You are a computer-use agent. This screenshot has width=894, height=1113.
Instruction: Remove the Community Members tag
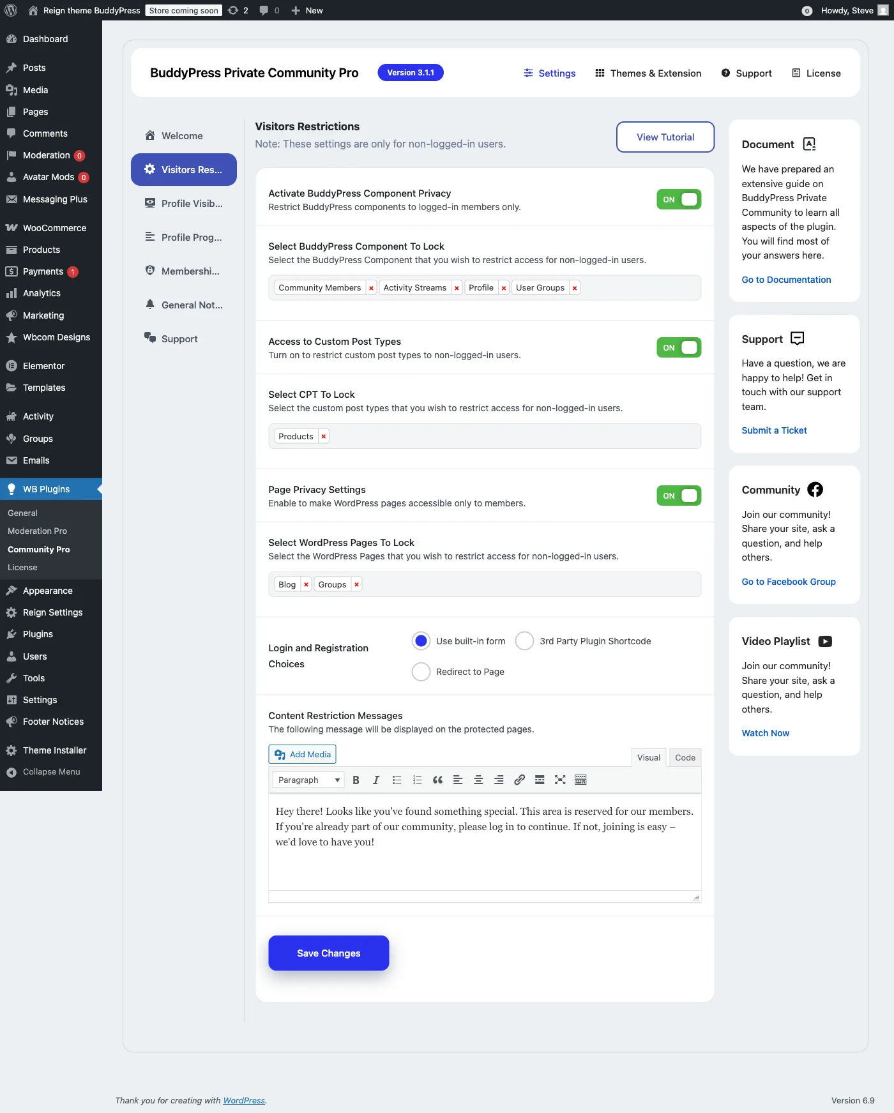click(x=371, y=288)
